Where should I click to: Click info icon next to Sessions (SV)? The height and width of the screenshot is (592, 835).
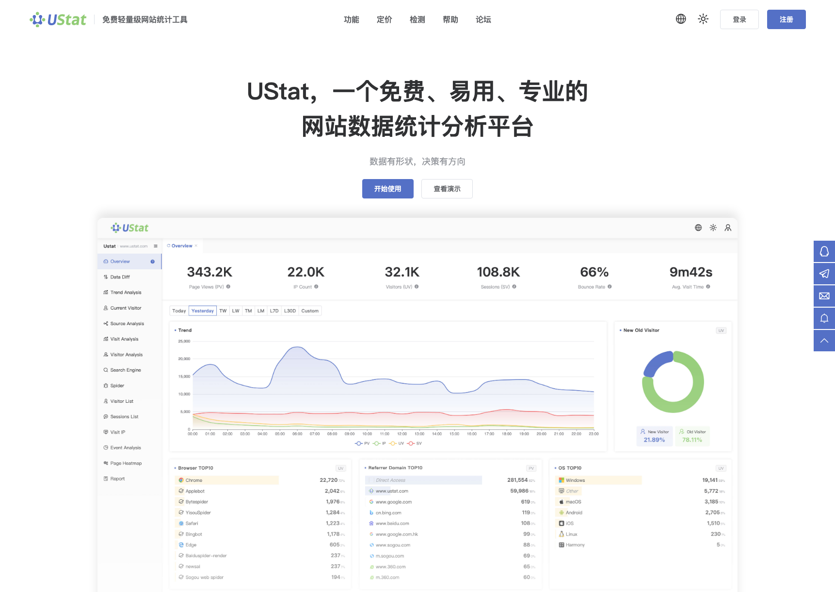coord(514,287)
